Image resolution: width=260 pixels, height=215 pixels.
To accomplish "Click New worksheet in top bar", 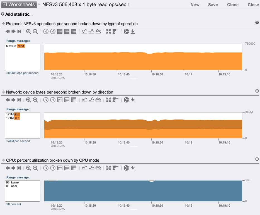I will (x=195, y=5).
